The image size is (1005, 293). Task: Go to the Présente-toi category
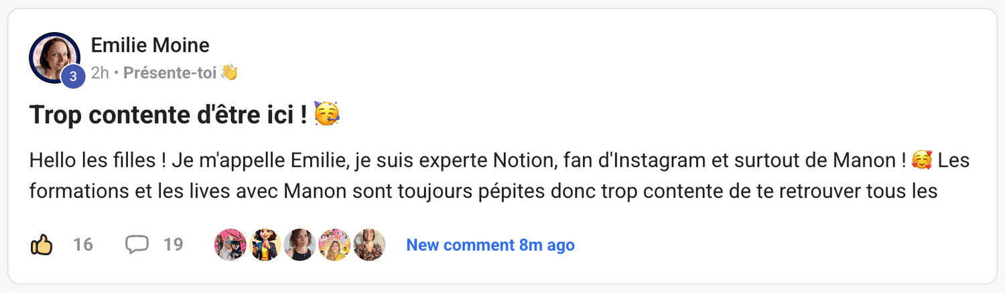[x=170, y=73]
